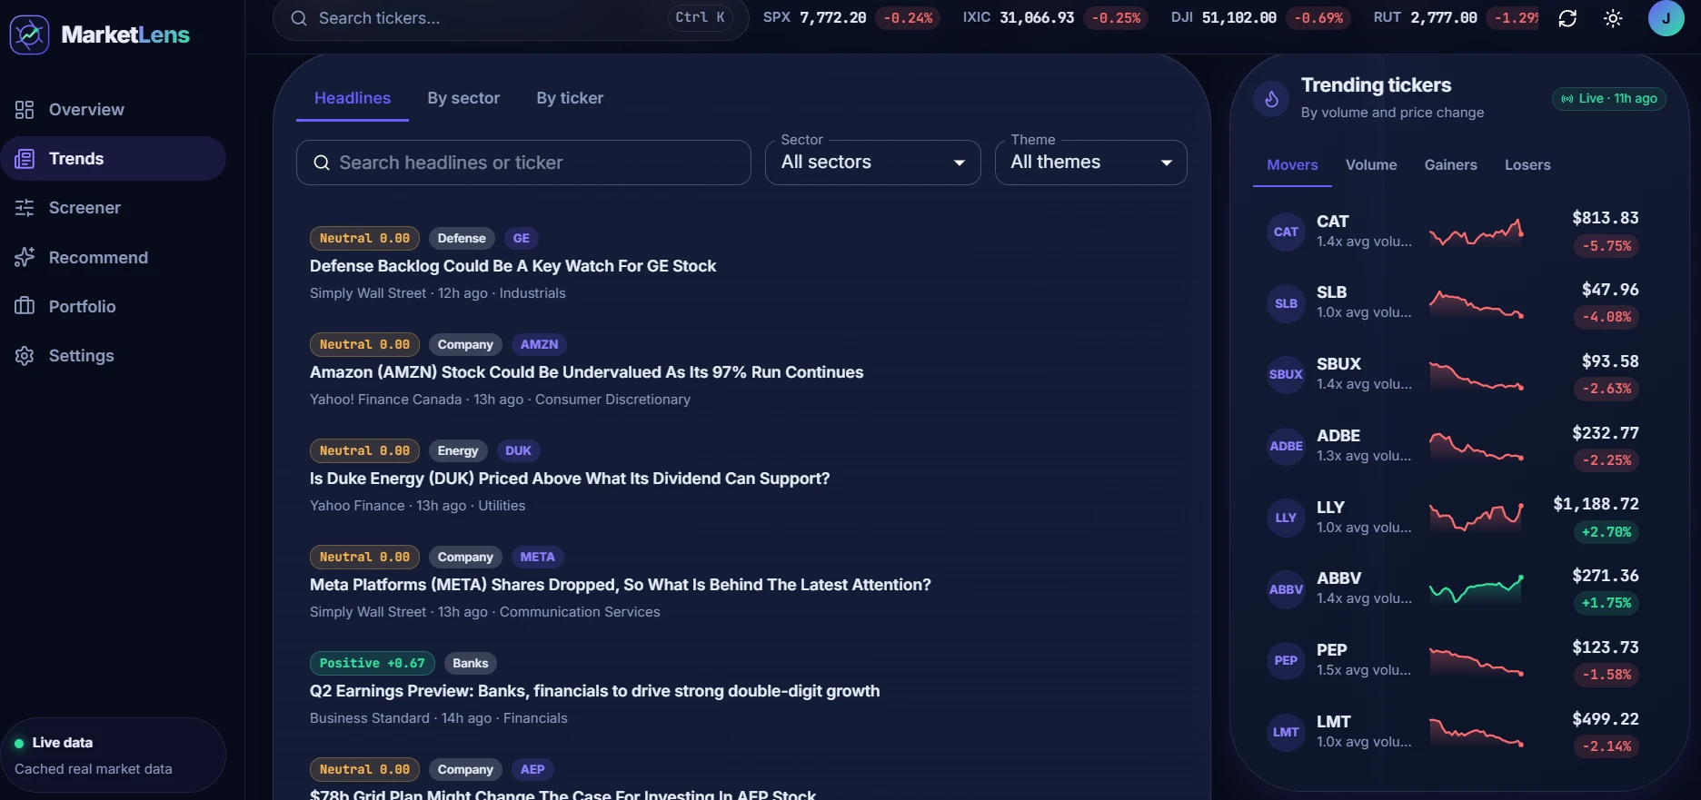Screen dimensions: 1701x800
Task: Click the Energy theme tag
Action: 458,451
